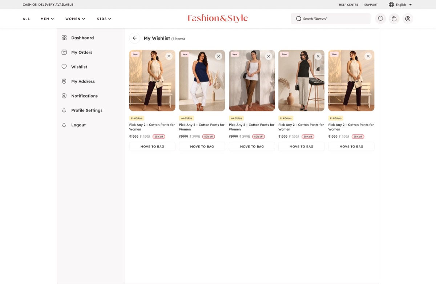The width and height of the screenshot is (436, 284).
Task: Click the Fashion&Style logo
Action: pos(218,19)
